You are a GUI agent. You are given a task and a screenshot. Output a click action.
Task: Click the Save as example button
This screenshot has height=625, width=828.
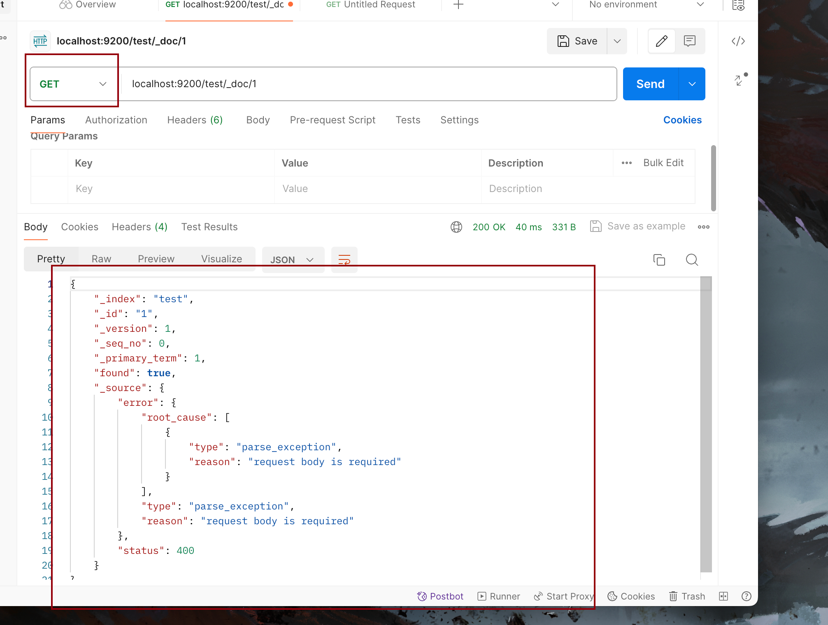(x=637, y=226)
